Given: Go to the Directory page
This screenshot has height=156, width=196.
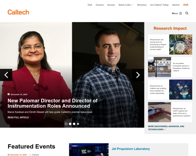Looking at the screenshot, I should (142, 5).
